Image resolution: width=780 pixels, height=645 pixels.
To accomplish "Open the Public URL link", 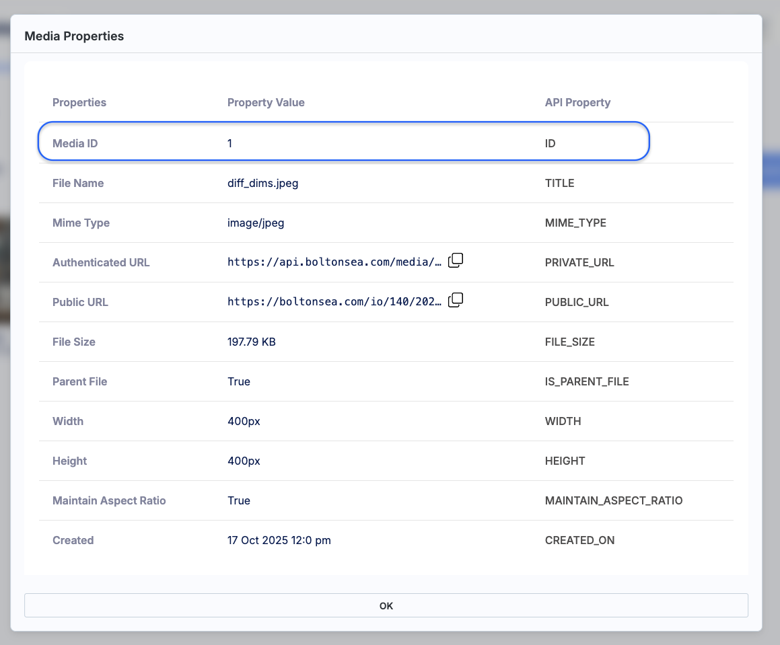I will point(334,301).
